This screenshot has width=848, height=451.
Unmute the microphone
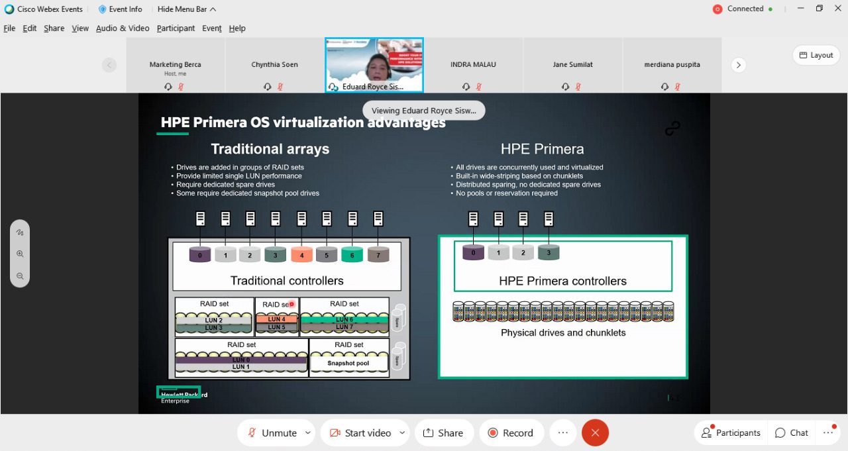pyautogui.click(x=272, y=432)
